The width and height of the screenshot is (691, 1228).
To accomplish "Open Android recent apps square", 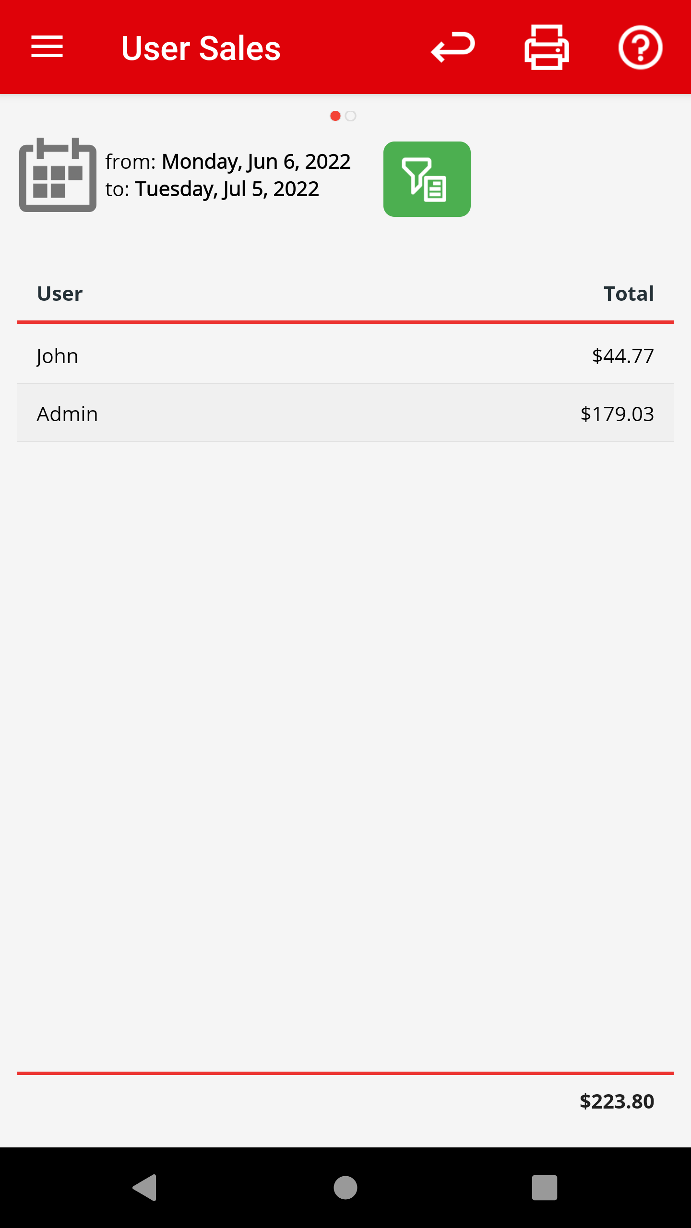I will (544, 1187).
